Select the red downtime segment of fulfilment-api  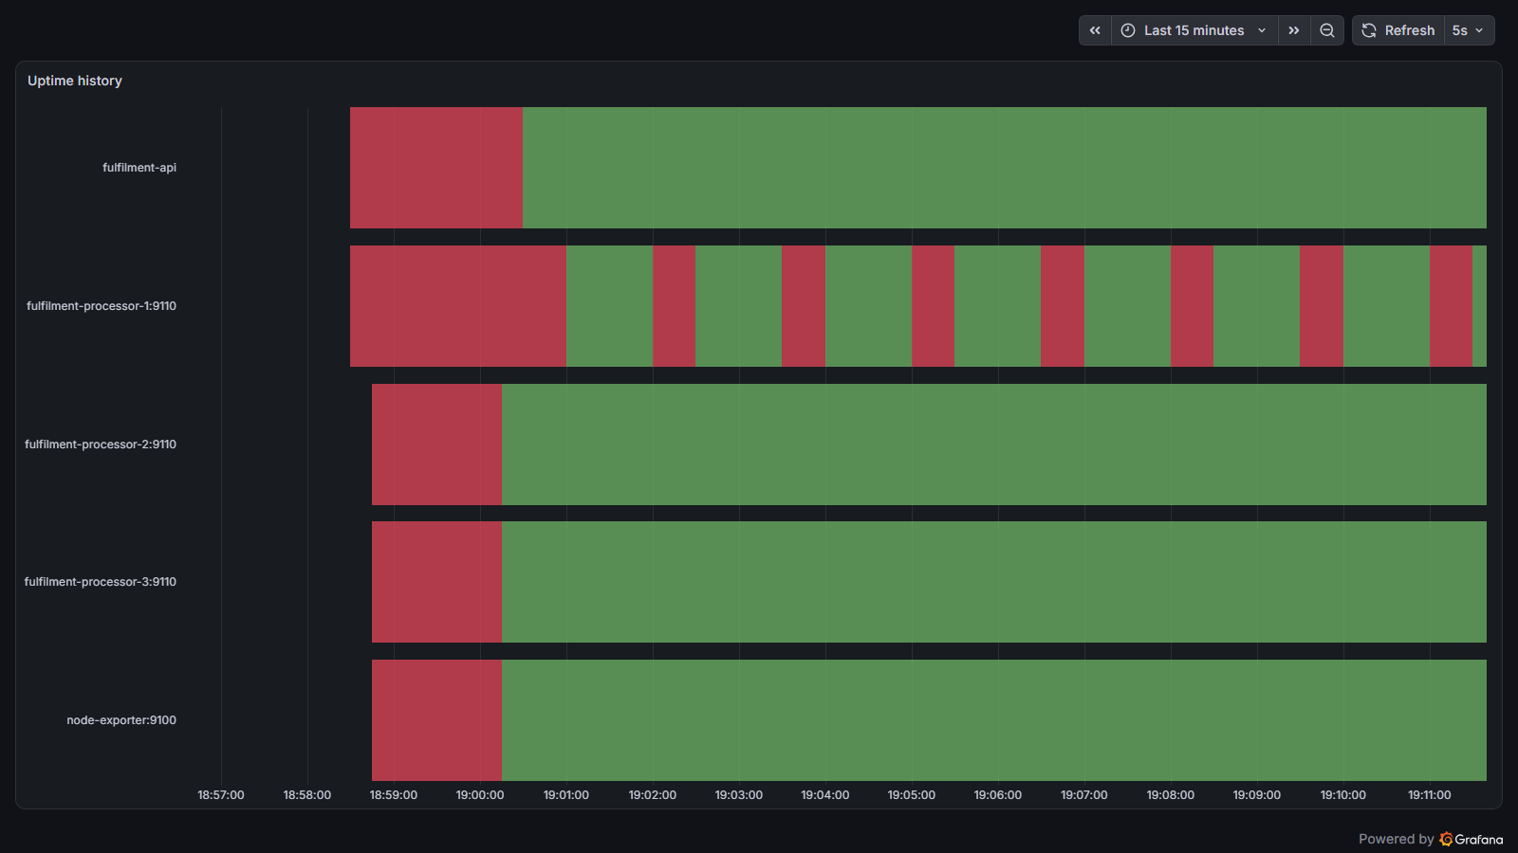click(x=436, y=168)
